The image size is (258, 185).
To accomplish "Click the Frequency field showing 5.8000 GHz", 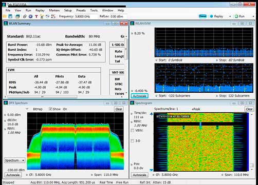I will tap(86, 16).
